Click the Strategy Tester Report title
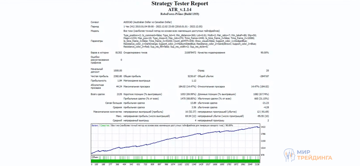This screenshot has width=360, height=166. point(180,4)
